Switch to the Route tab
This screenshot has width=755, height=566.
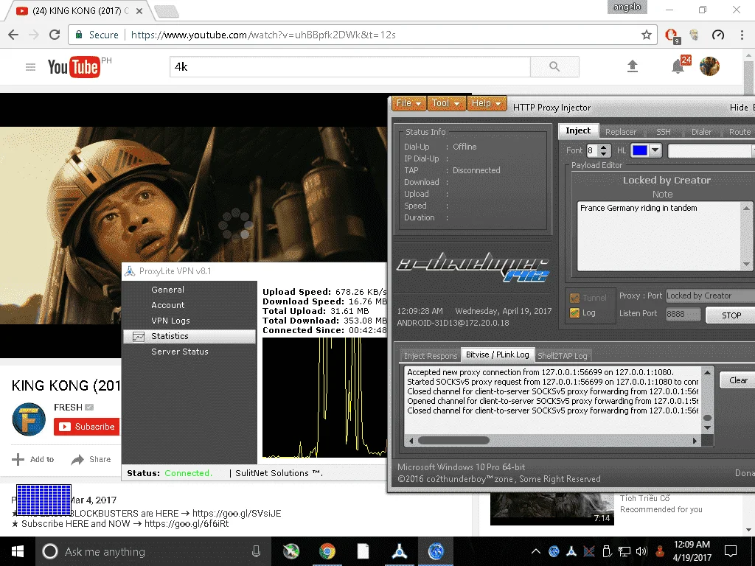coord(739,132)
